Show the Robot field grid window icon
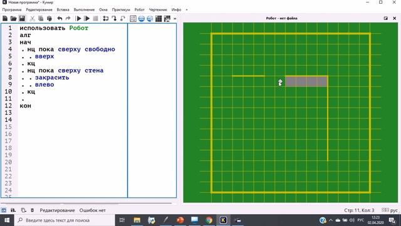The height and width of the screenshot is (226, 401). 159,18
